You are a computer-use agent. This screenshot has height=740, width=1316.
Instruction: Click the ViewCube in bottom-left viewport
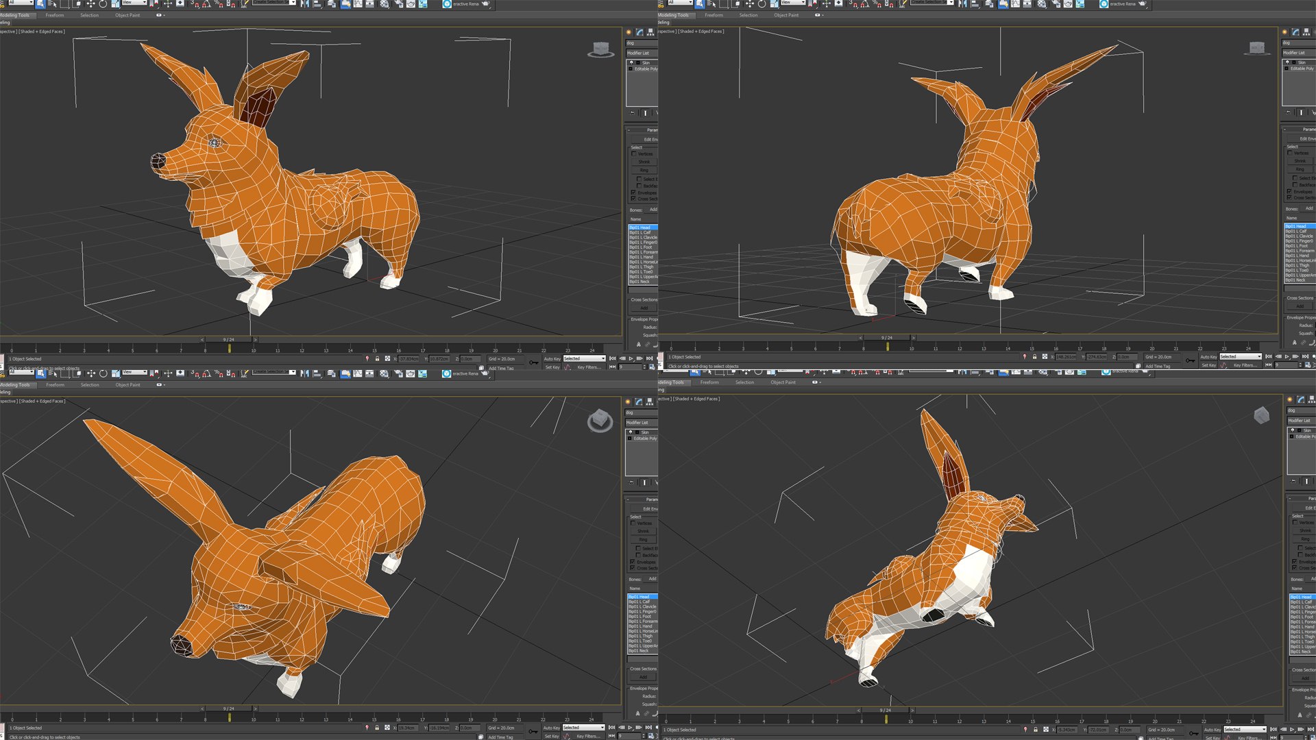(600, 421)
